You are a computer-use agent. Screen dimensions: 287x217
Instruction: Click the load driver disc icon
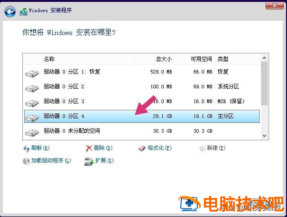pos(26,161)
